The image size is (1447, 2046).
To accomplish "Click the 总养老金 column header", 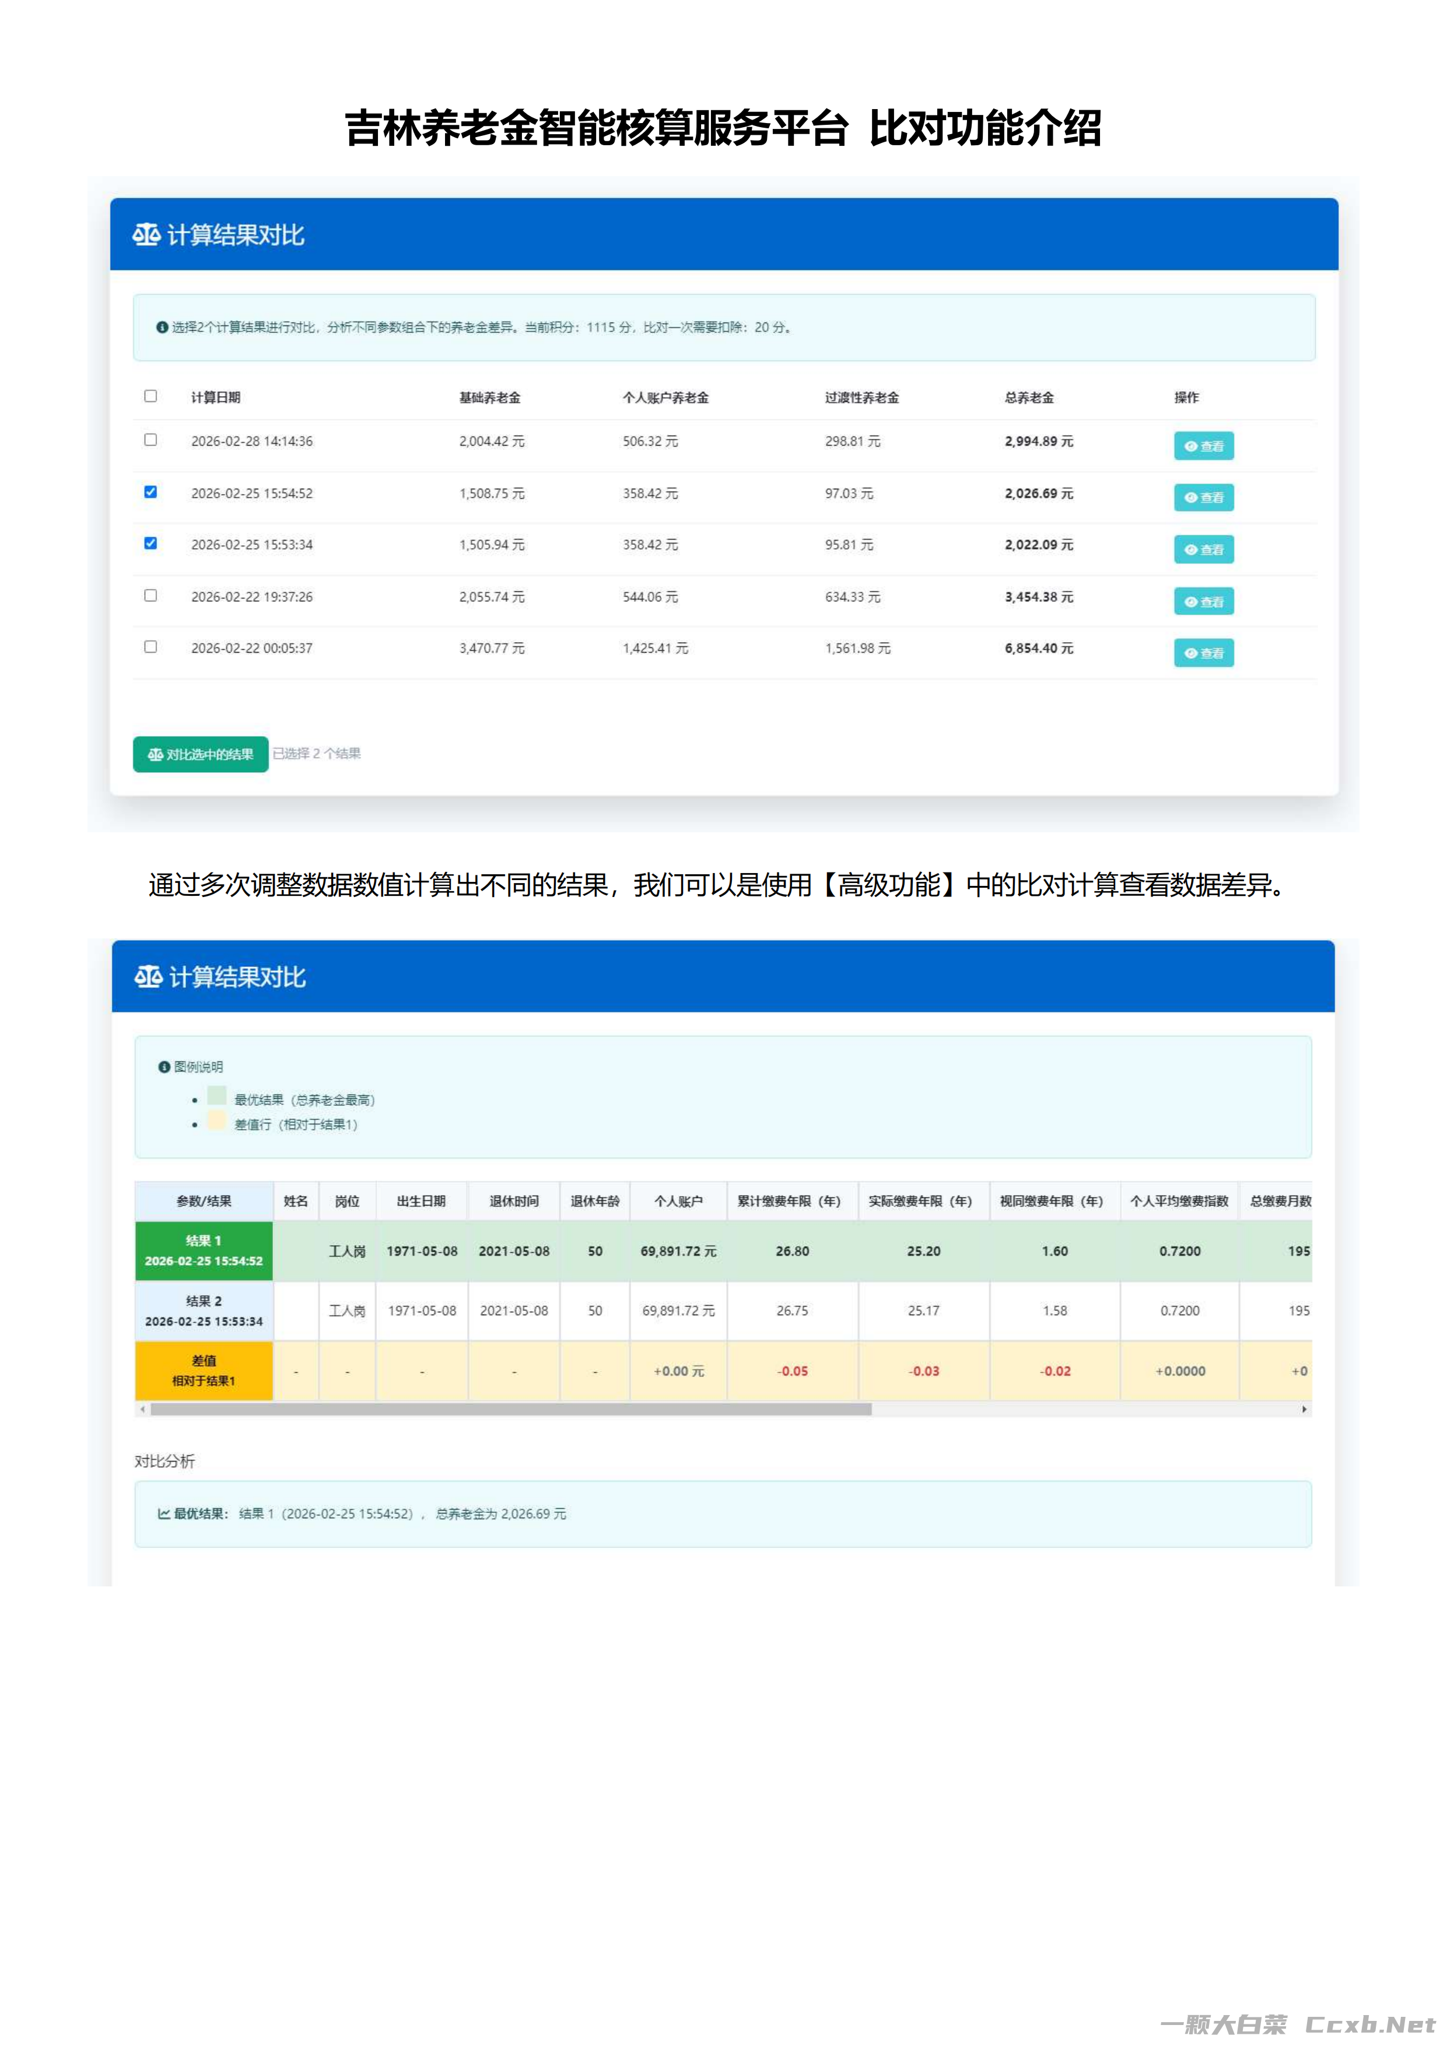I will point(1029,397).
